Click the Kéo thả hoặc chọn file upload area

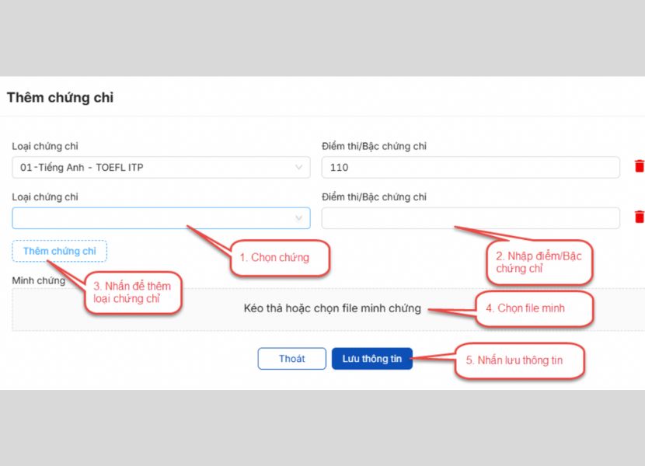point(333,309)
